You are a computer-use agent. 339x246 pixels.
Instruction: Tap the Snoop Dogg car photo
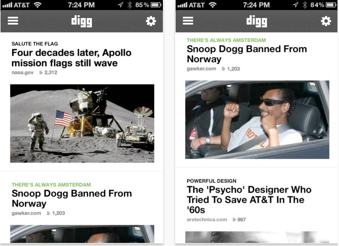pyautogui.click(x=257, y=119)
